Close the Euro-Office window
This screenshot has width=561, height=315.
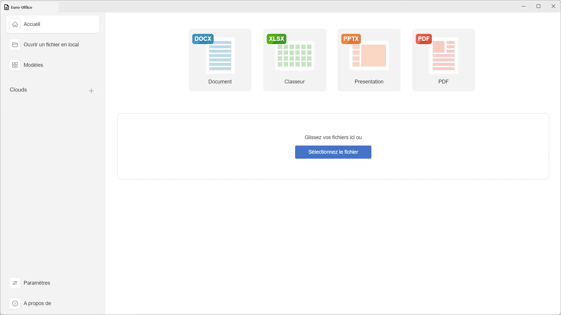coord(553,6)
